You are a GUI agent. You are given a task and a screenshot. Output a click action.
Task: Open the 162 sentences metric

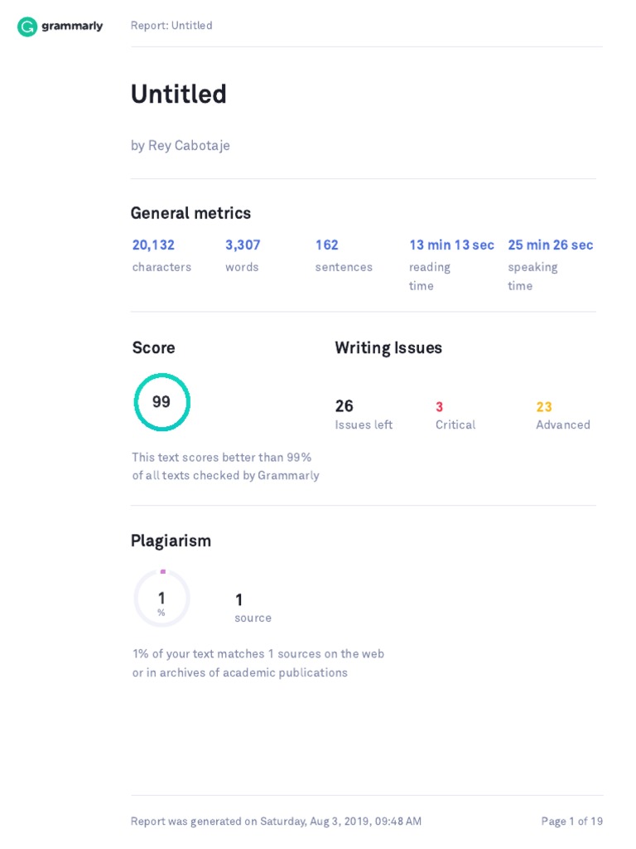326,245
